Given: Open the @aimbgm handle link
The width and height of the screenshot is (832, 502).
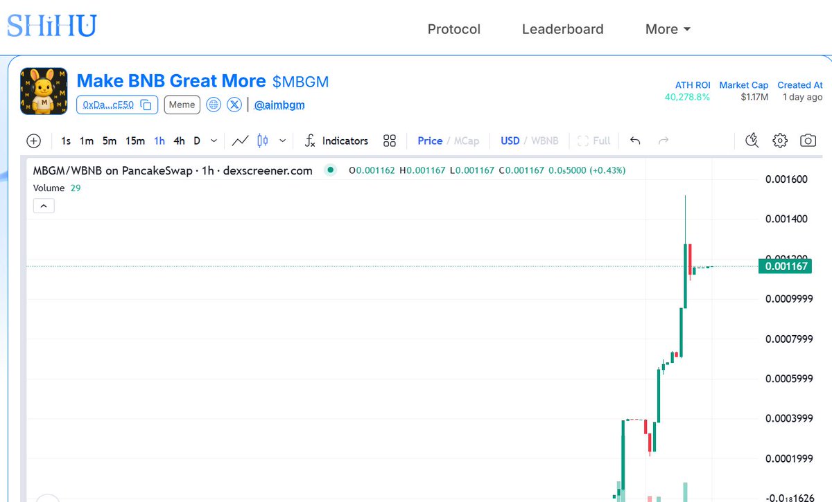Looking at the screenshot, I should coord(279,105).
